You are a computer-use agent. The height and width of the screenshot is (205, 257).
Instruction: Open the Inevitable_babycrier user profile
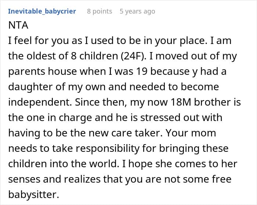coord(42,11)
